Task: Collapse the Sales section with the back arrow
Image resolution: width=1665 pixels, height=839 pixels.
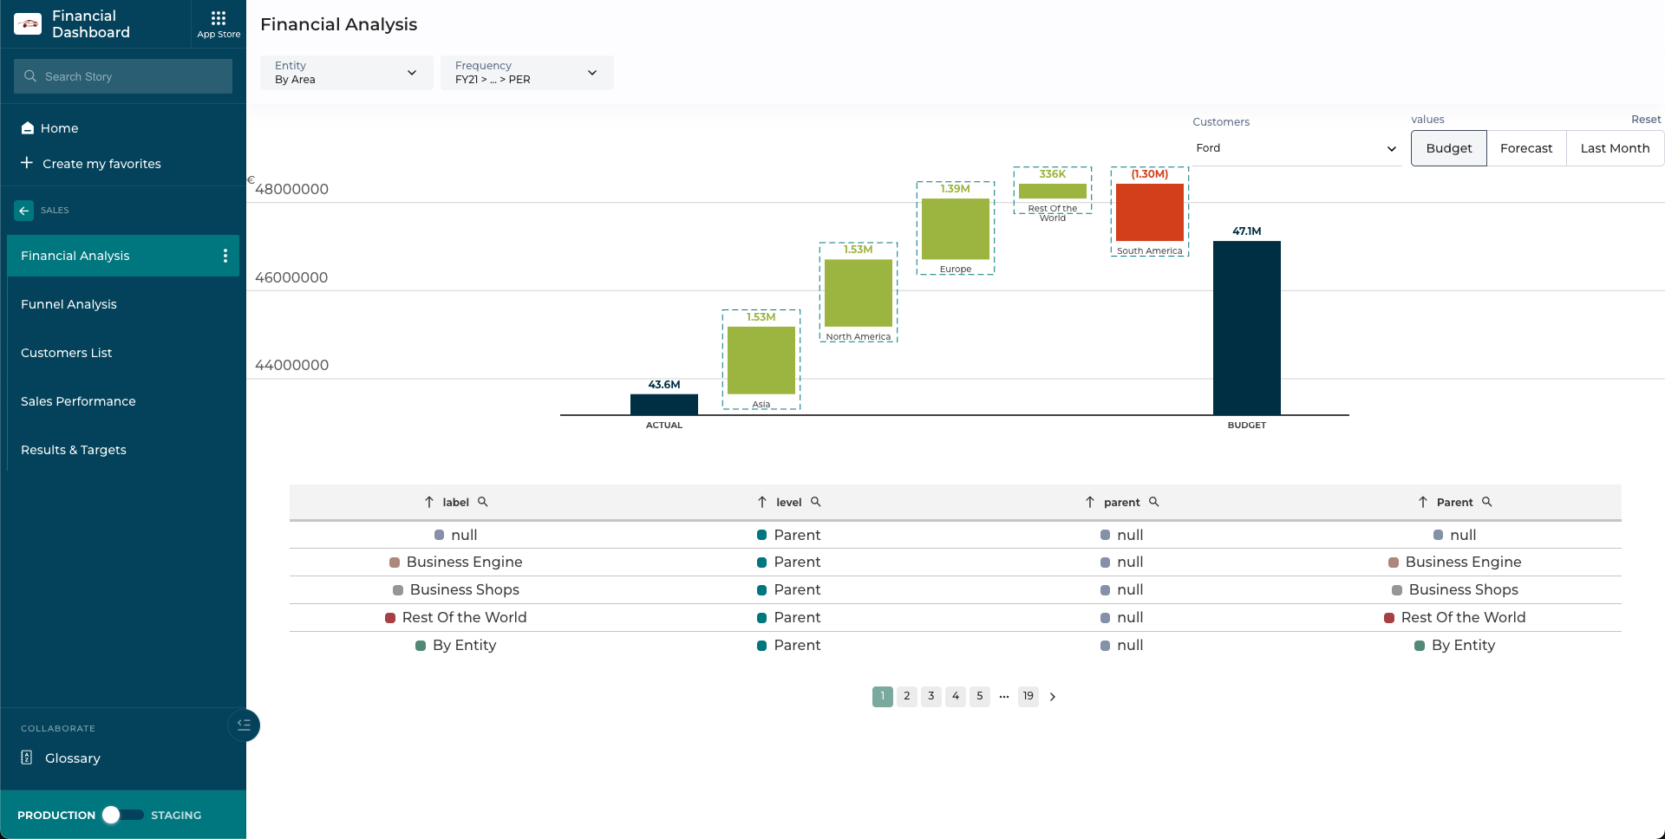Action: click(23, 210)
